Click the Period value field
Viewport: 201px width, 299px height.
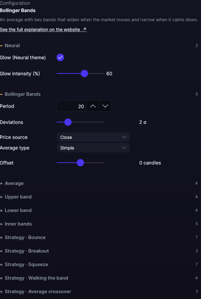coord(72,106)
